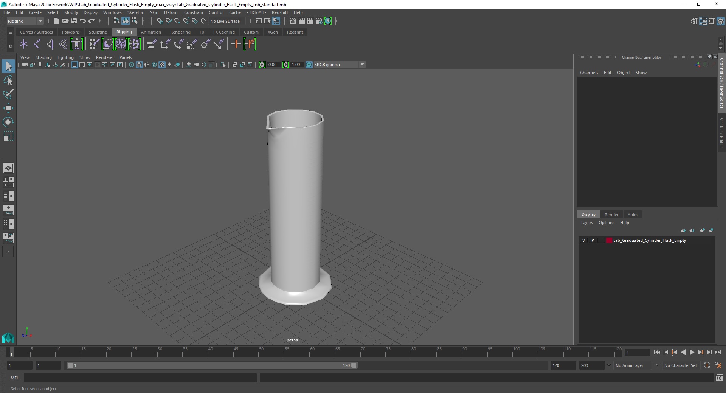Switch to Render layer tab

pos(611,215)
